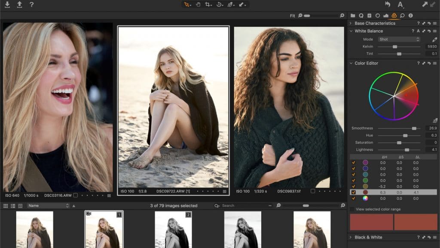Disable the green color range checkbox

click(354, 179)
